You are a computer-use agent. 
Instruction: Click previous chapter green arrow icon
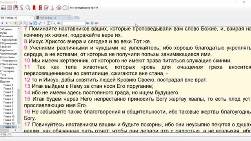[x=16, y=23]
